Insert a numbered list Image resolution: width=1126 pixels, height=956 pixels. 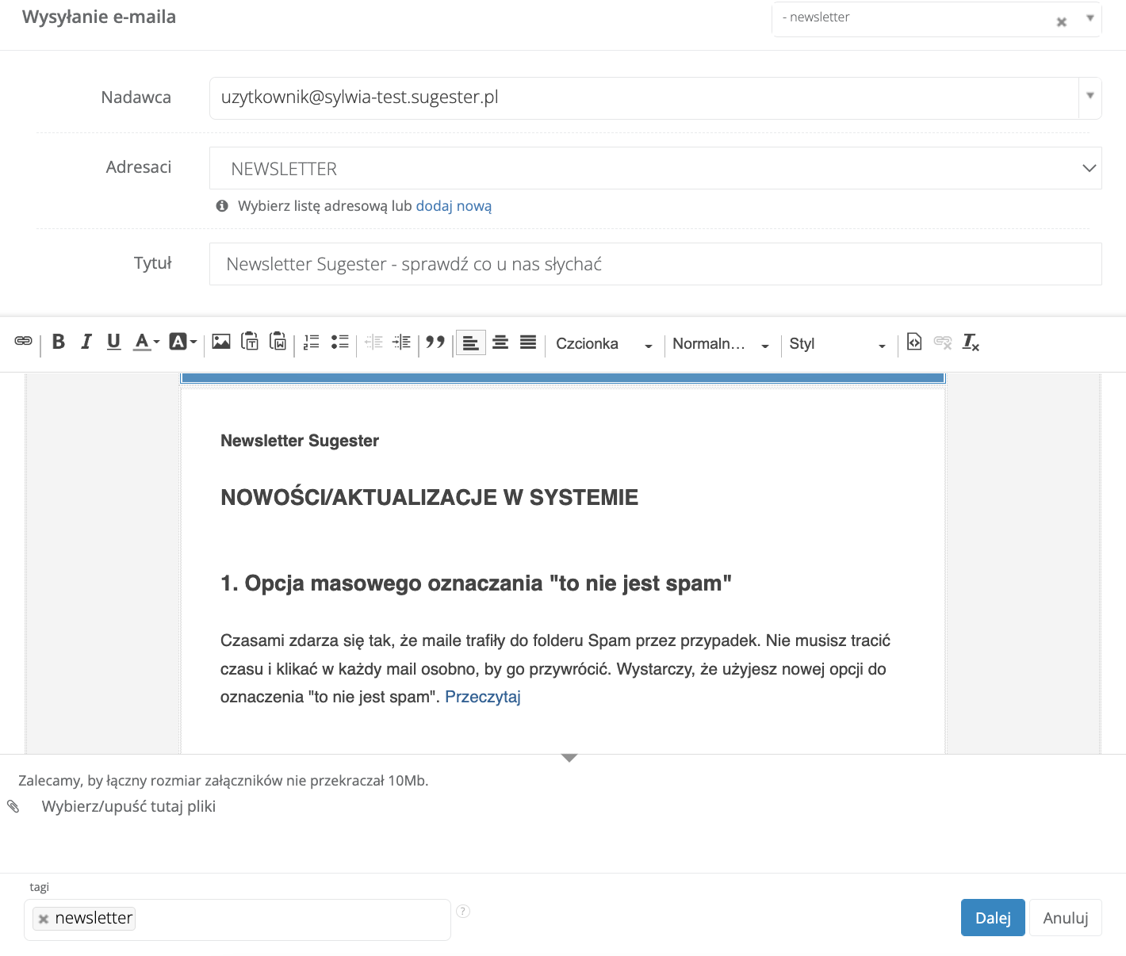point(312,342)
